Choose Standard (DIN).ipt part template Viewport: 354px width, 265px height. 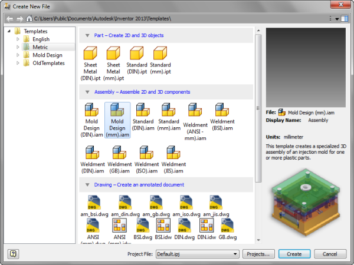pos(137,60)
